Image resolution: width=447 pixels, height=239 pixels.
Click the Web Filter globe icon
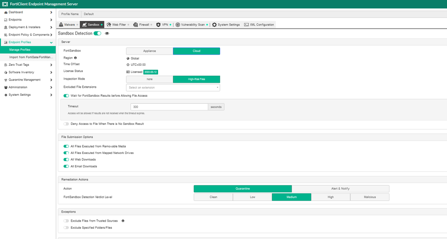[109, 25]
